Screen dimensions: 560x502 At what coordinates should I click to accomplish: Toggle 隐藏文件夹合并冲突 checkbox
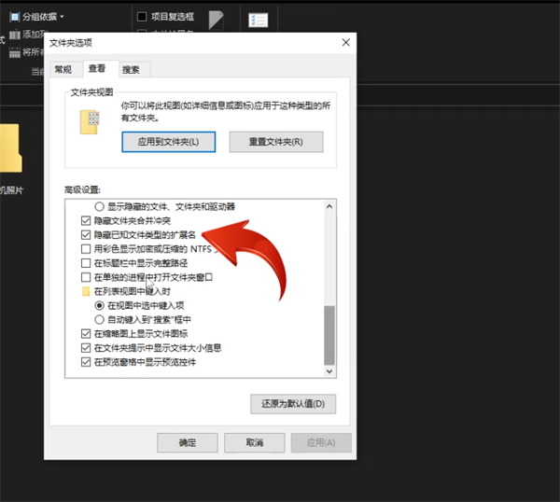pyautogui.click(x=87, y=221)
